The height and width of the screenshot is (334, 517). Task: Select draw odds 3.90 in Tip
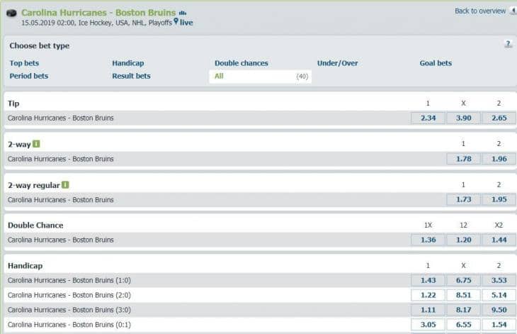pos(463,118)
